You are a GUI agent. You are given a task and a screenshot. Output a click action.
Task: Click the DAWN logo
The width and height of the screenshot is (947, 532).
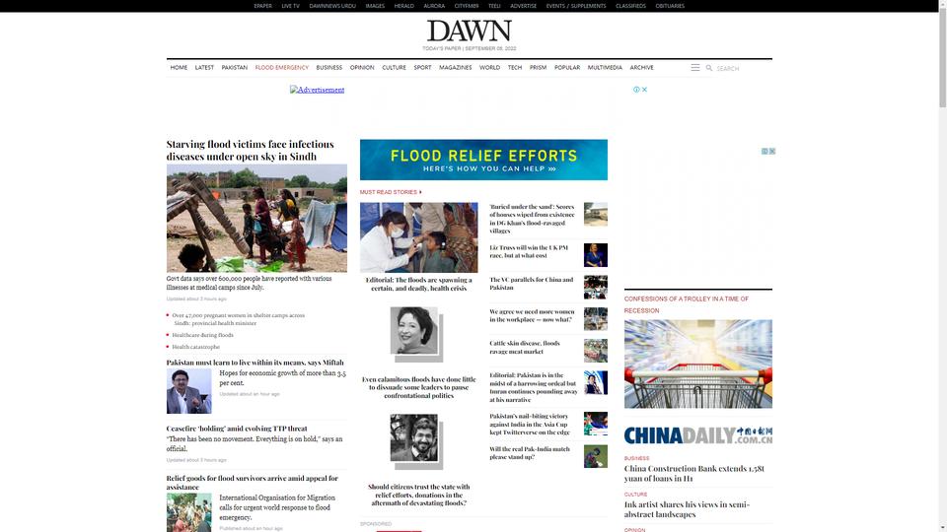[470, 31]
